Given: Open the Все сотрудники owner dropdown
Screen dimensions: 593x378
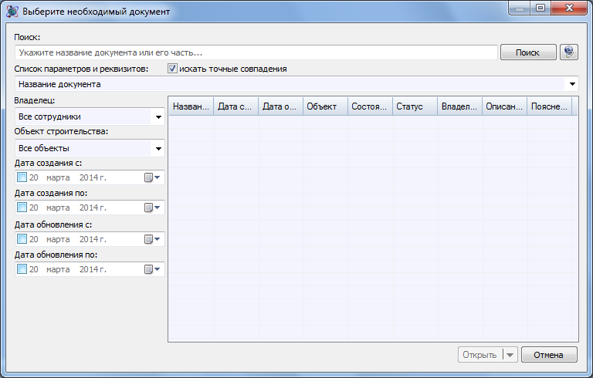Looking at the screenshot, I should coord(158,116).
